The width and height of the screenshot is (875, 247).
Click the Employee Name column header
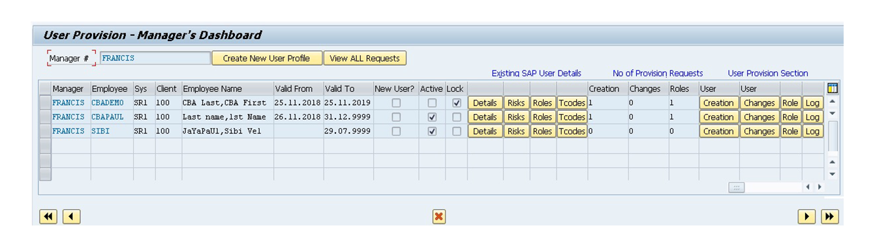[x=227, y=89]
